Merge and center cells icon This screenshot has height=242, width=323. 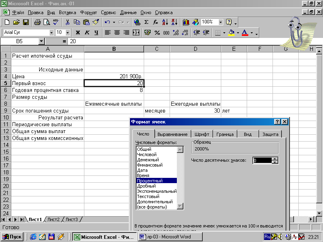136,33
